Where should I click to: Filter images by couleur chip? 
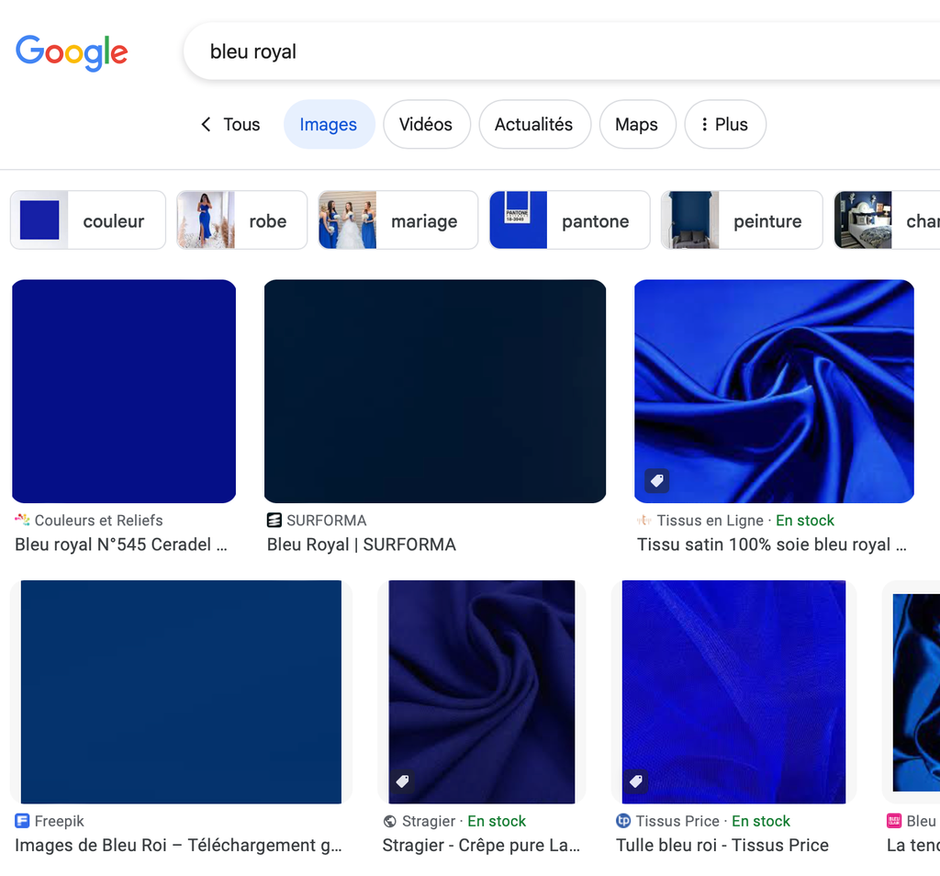click(88, 220)
